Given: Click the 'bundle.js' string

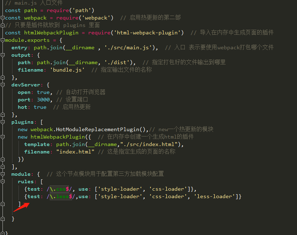Looking at the screenshot, I should click(67, 70).
